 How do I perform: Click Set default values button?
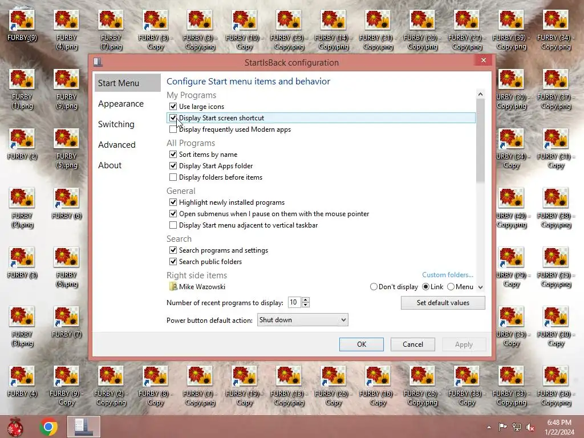(x=443, y=303)
